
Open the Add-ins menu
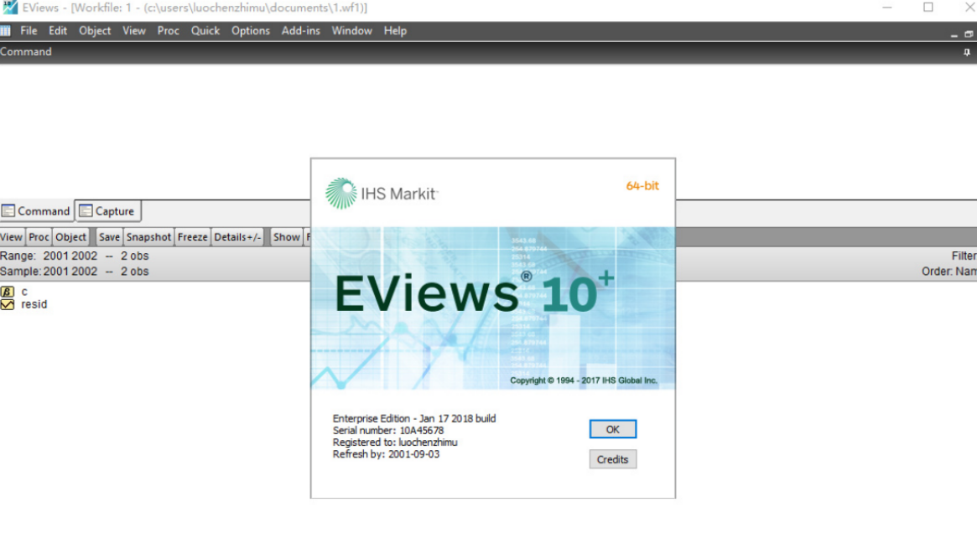click(x=300, y=30)
